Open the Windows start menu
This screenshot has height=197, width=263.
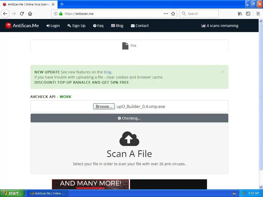point(12,193)
